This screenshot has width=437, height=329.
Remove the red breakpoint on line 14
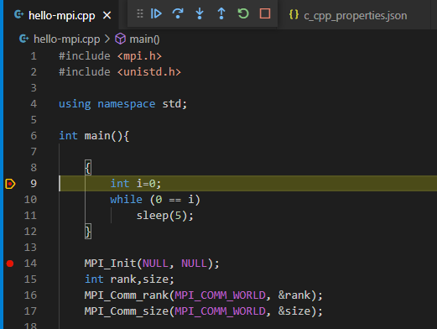[x=10, y=264]
